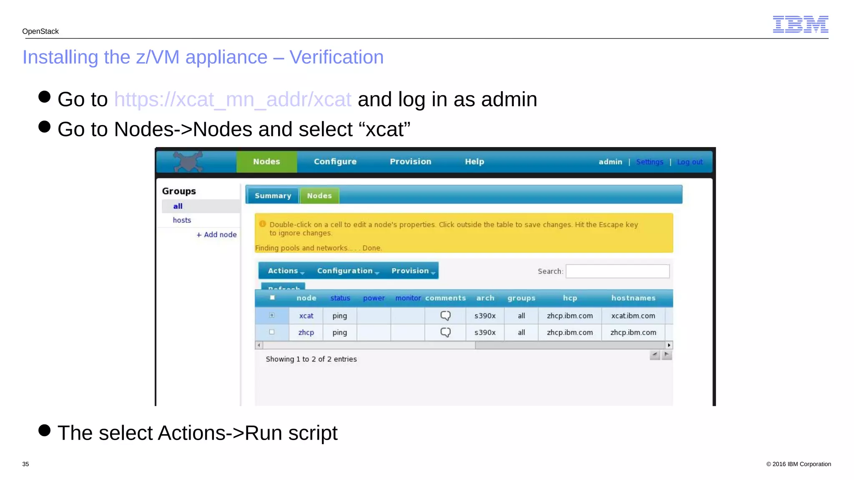The height and width of the screenshot is (480, 854).
Task: Click s390x arch cell in zhcp row
Action: pyautogui.click(x=485, y=332)
